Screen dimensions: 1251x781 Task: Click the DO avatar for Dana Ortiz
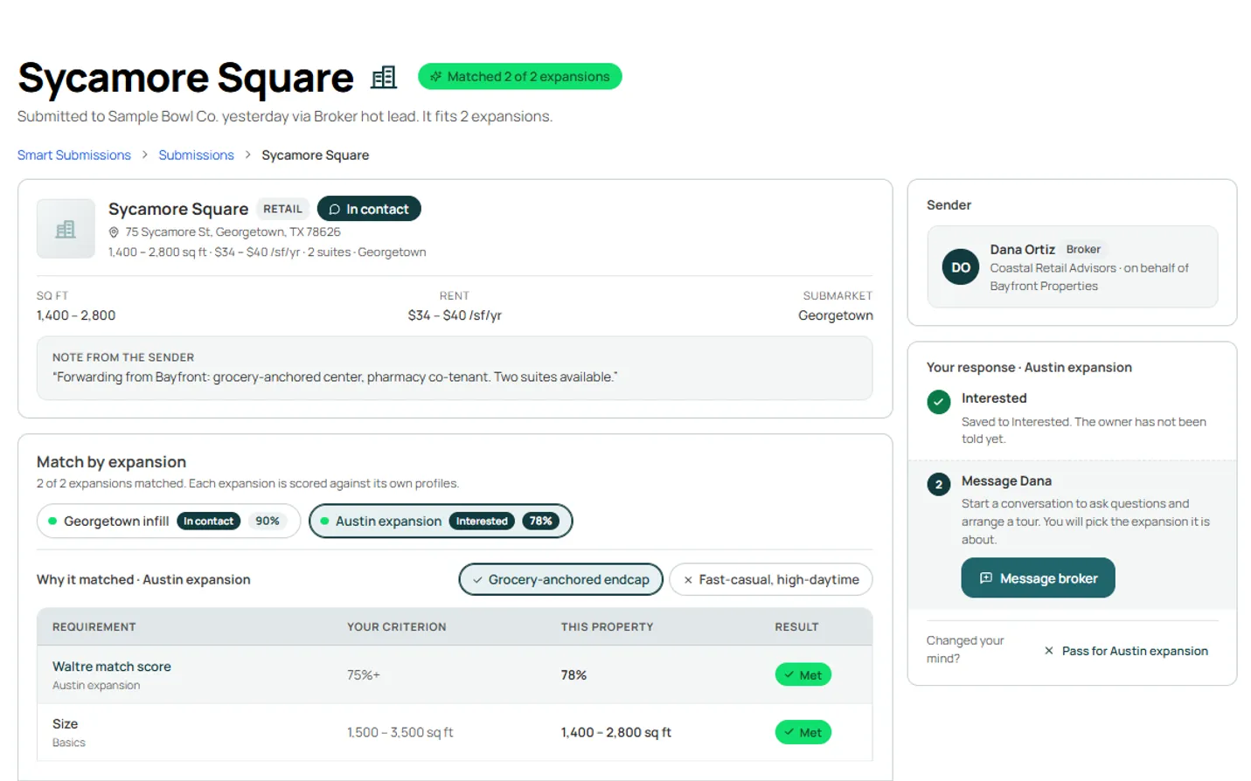[961, 267]
